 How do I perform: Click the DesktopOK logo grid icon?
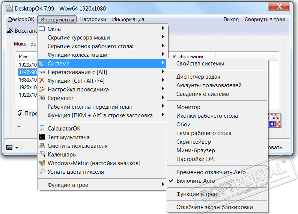pos(275,120)
